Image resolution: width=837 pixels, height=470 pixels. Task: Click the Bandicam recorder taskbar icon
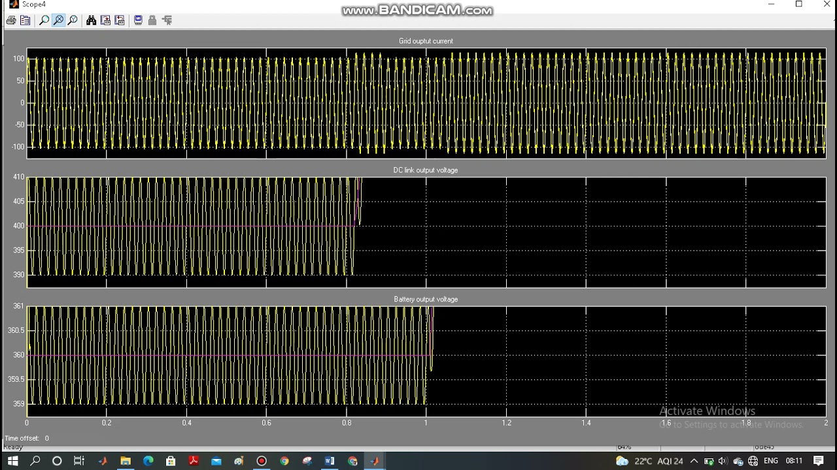262,461
